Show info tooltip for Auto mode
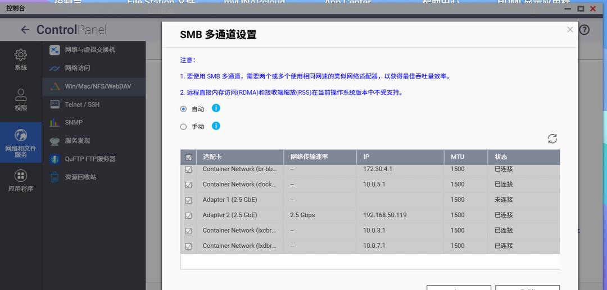The height and width of the screenshot is (290, 607). click(x=216, y=108)
